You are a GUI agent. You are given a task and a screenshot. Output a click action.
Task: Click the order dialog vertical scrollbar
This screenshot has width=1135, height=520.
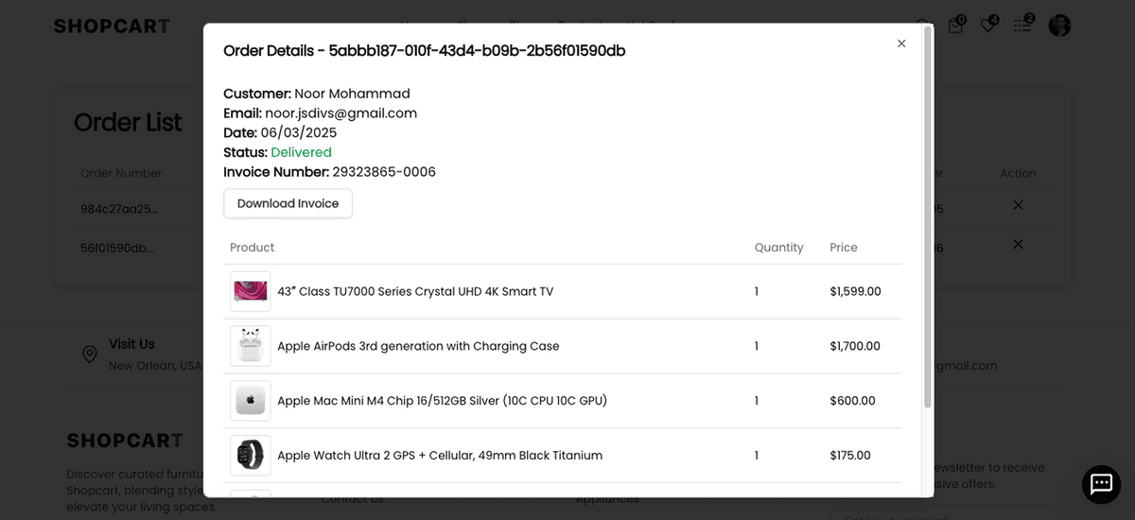927,217
